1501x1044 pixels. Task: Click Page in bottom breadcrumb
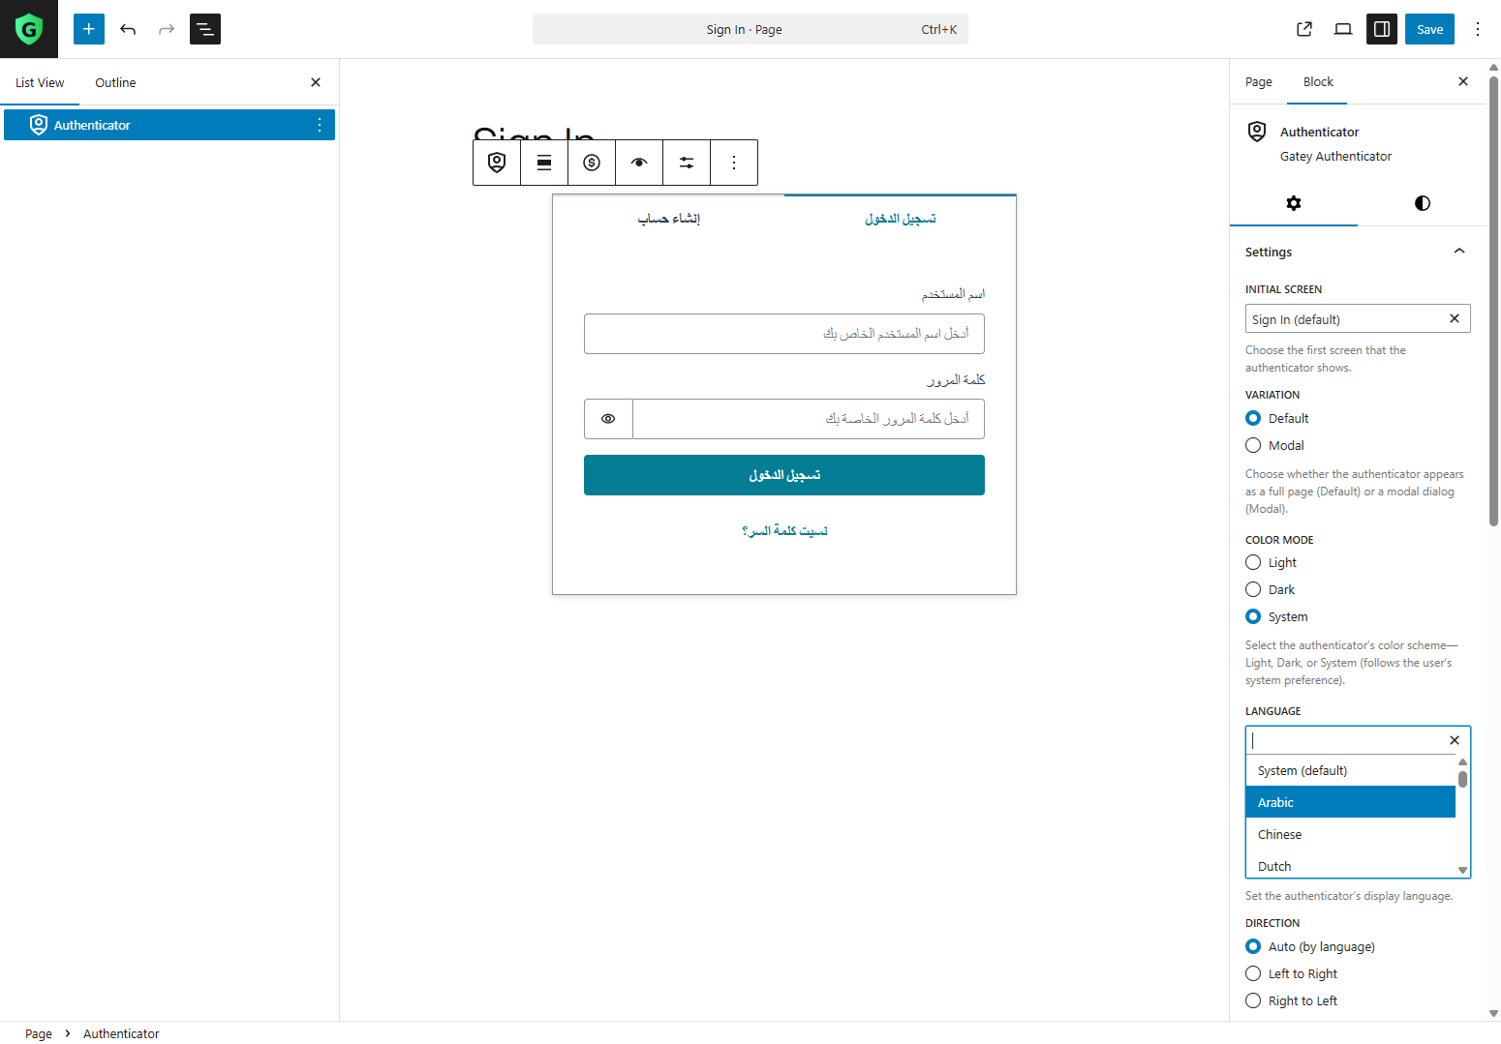tap(39, 1033)
